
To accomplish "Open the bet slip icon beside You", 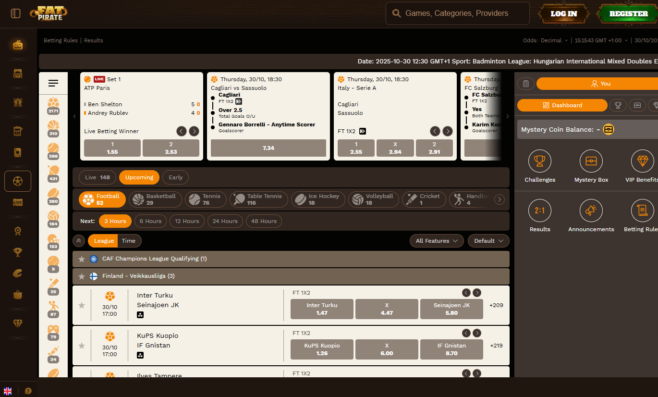I will (525, 84).
